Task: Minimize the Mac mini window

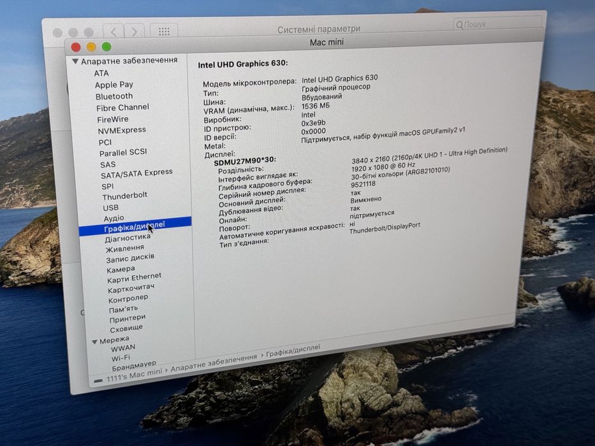Action: click(x=91, y=47)
